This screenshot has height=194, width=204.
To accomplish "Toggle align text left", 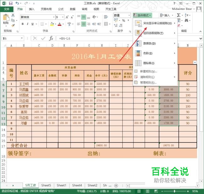I will click(x=78, y=24).
